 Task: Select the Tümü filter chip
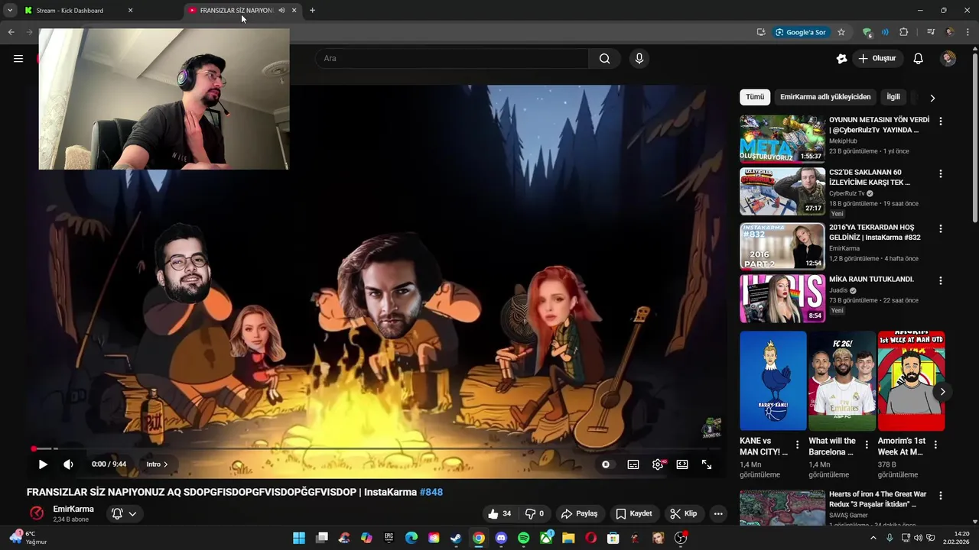(x=755, y=97)
